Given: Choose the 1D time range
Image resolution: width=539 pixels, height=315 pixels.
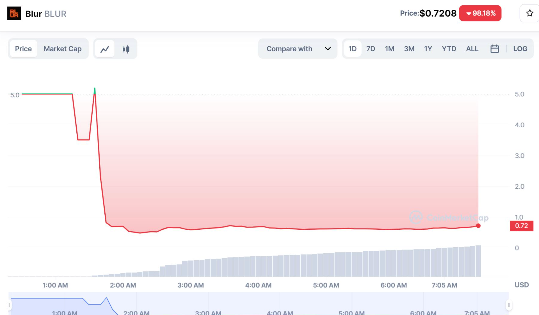Looking at the screenshot, I should [352, 49].
